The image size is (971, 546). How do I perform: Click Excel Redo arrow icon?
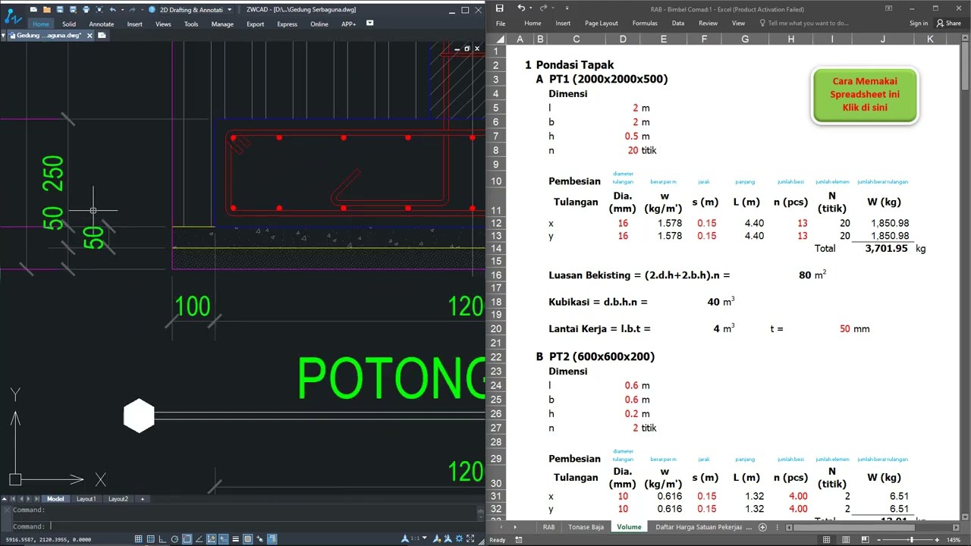(543, 8)
